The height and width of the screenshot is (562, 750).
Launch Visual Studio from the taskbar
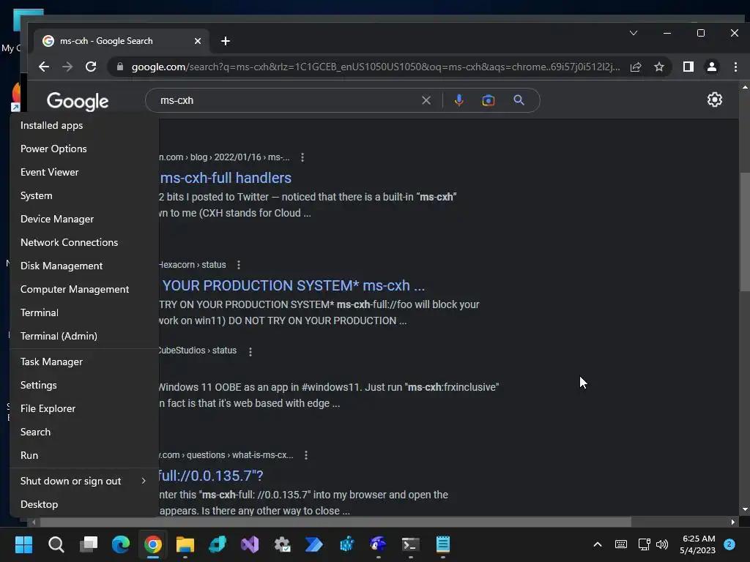250,544
